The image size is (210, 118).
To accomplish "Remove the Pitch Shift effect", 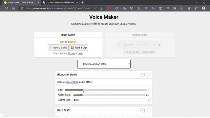I will click(x=142, y=110).
